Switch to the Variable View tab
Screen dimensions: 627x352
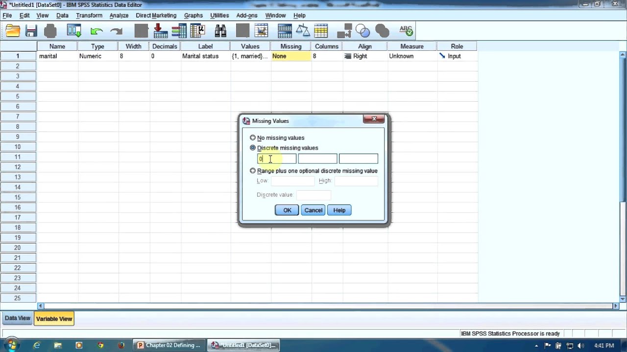pos(54,319)
